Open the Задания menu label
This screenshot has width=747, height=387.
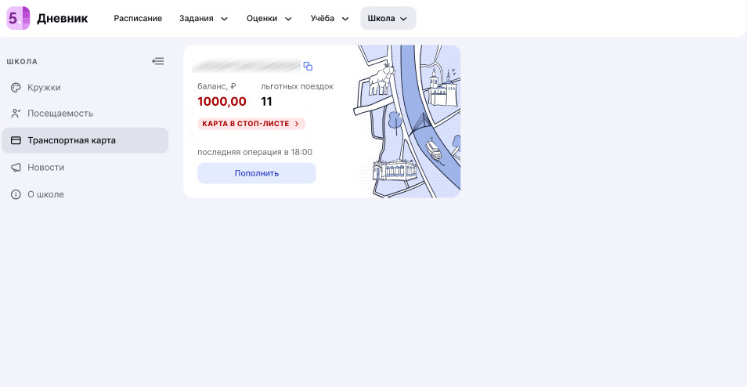point(197,19)
